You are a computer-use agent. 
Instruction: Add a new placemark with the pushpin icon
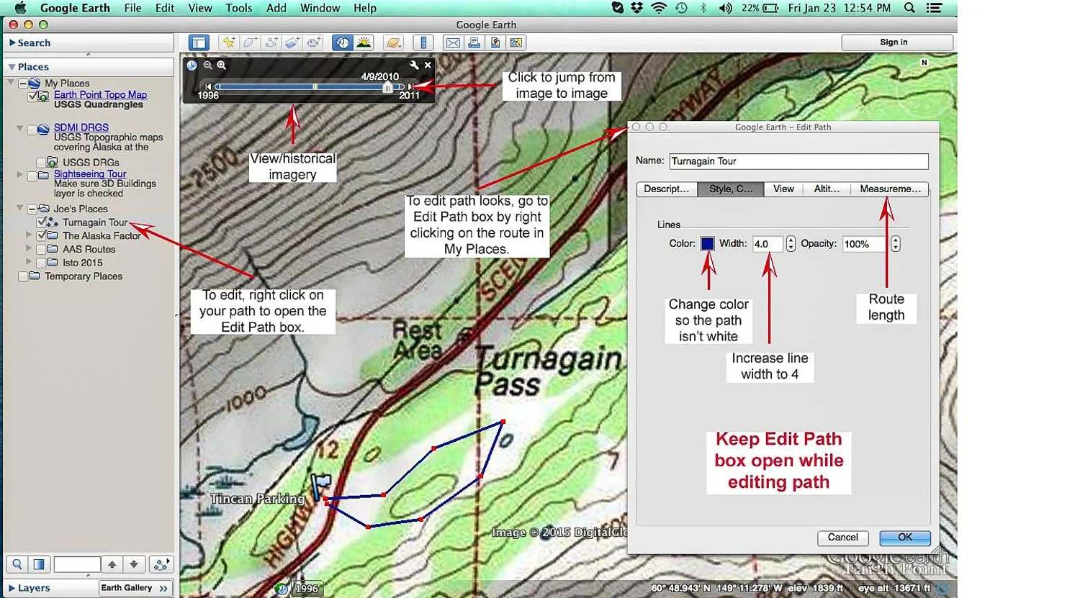(229, 42)
